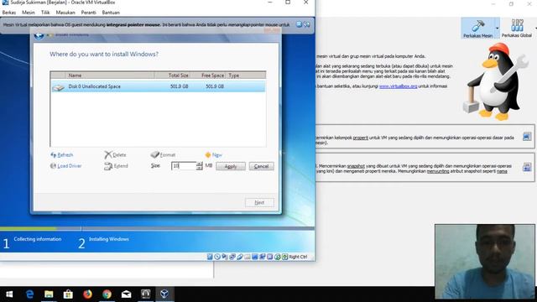Viewport: 537px width, 302px height.
Task: Click the USB devices indicator icon
Action: click(x=240, y=257)
